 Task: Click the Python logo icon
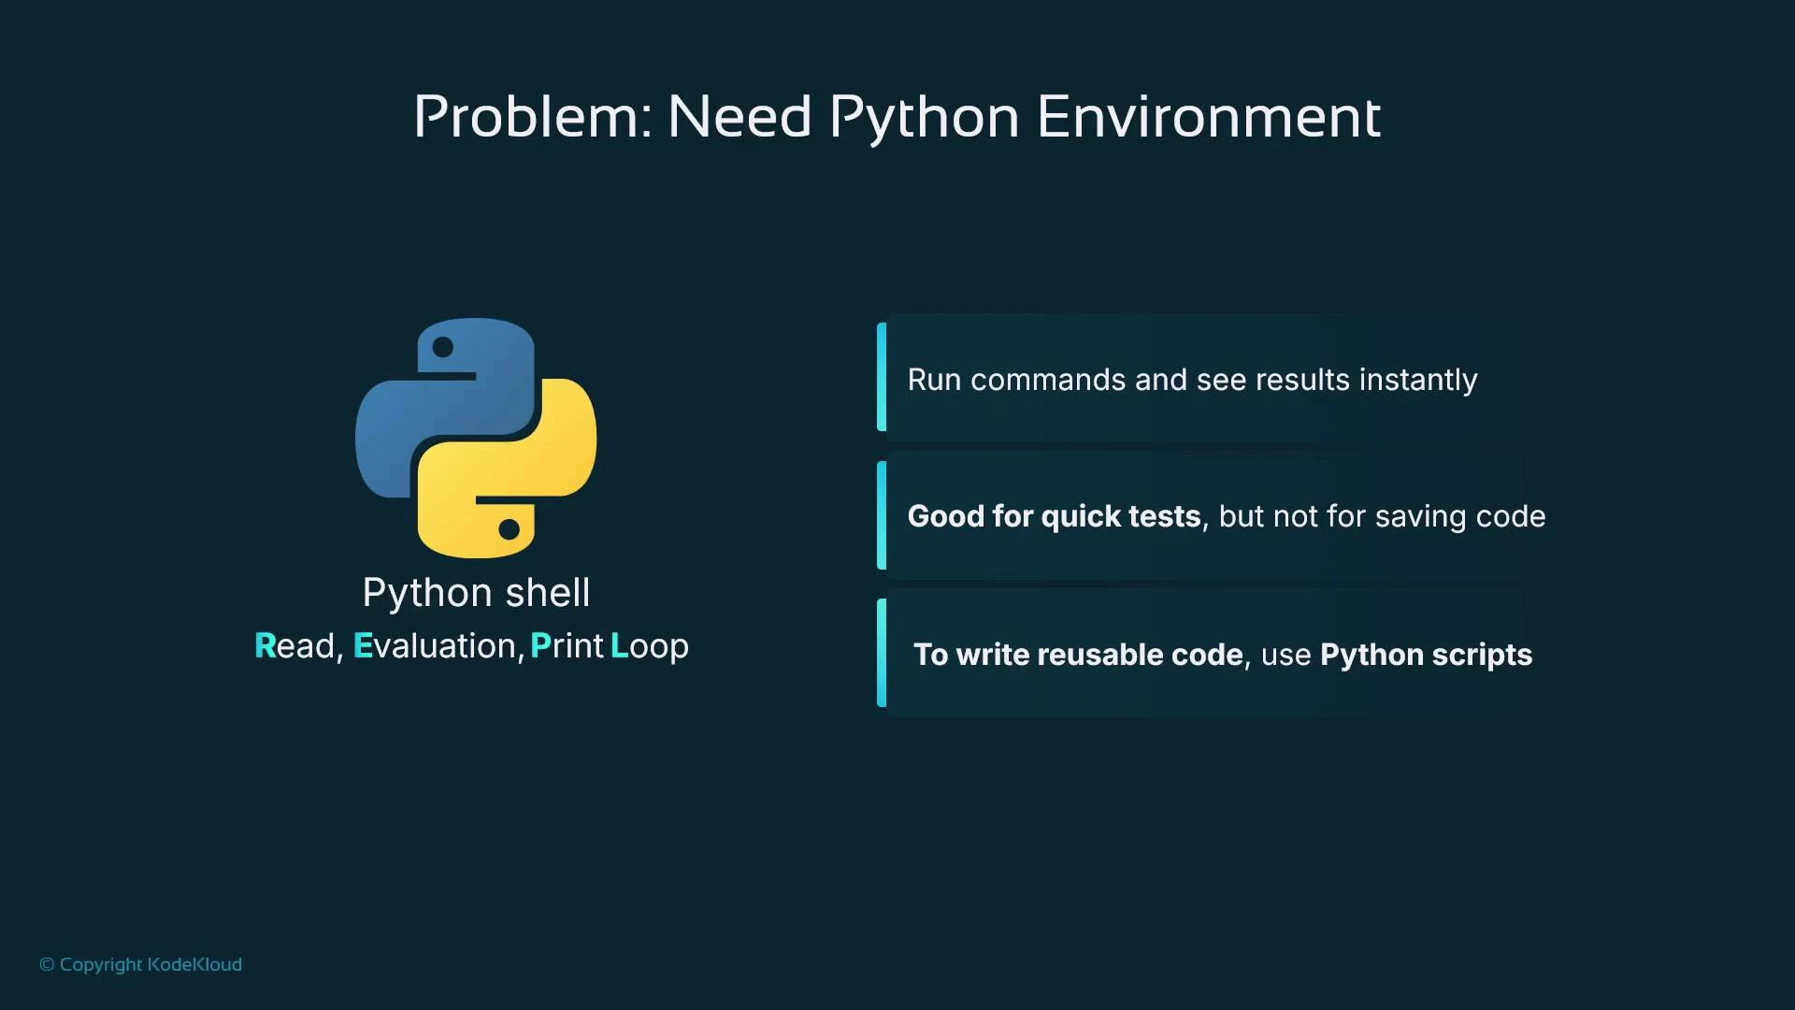pos(476,438)
